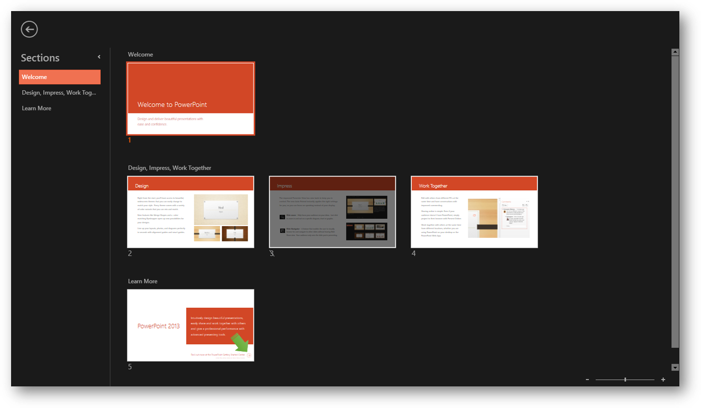Viewport: 701px width, 408px height.
Task: Open the Impress slide thumbnail
Action: pyautogui.click(x=333, y=212)
